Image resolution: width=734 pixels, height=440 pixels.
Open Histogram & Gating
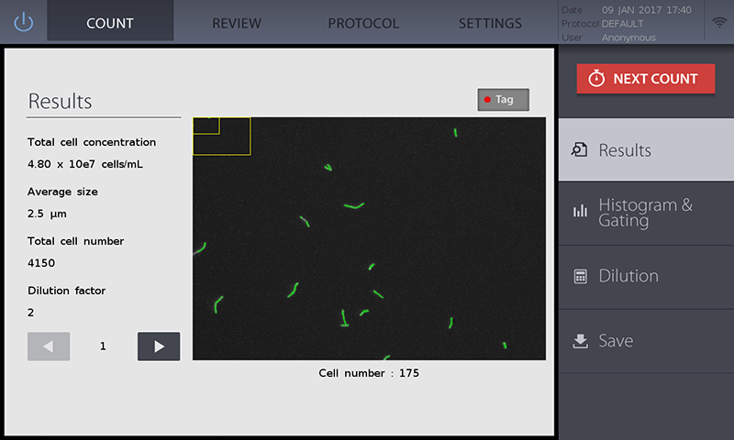646,213
